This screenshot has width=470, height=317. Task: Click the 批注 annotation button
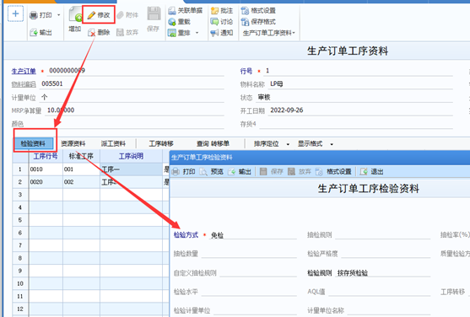click(222, 11)
